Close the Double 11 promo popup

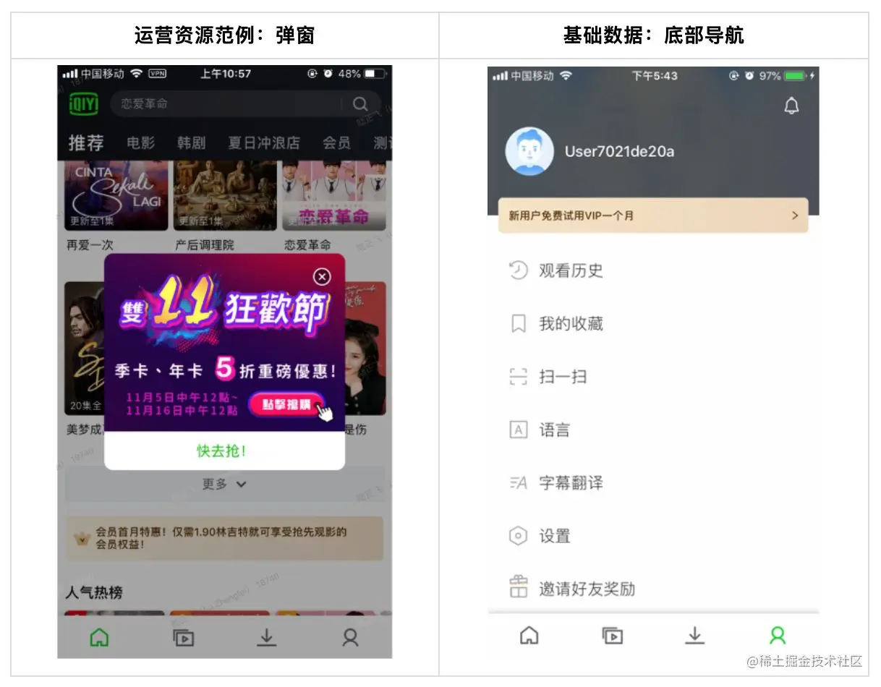tap(322, 277)
